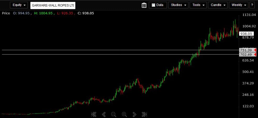Click the 702.49 price level label
Screen dimensions: 258x118
click(246, 54)
